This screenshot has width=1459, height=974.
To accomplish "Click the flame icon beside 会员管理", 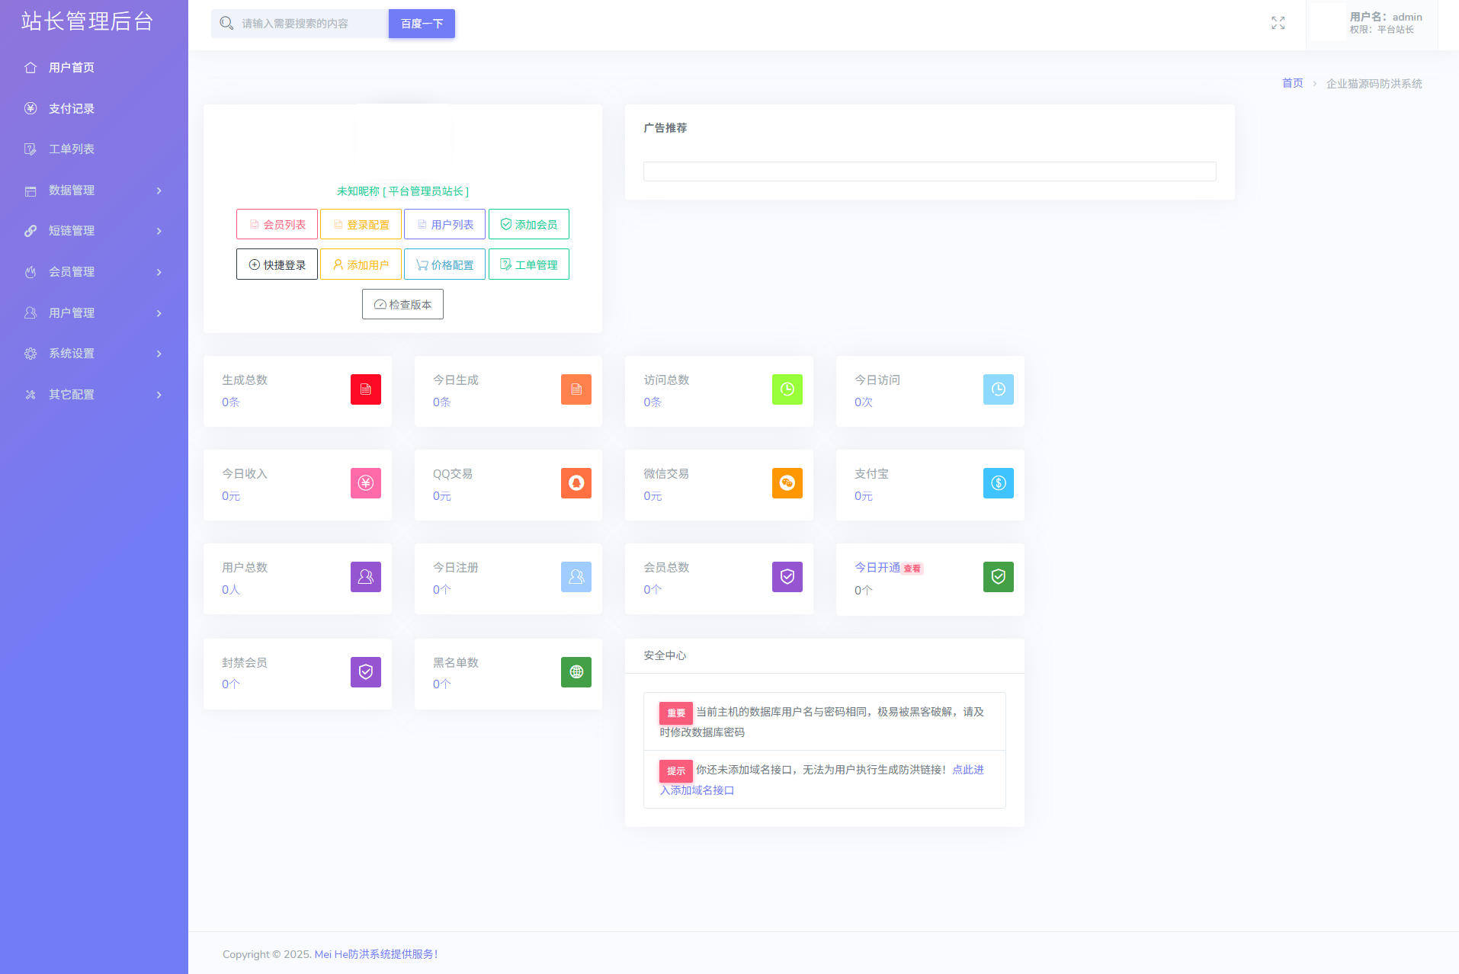I will pos(30,272).
